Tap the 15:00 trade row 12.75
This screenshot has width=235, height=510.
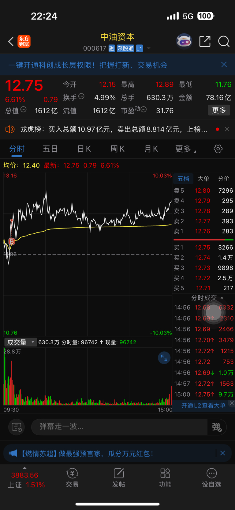[x=204, y=395]
